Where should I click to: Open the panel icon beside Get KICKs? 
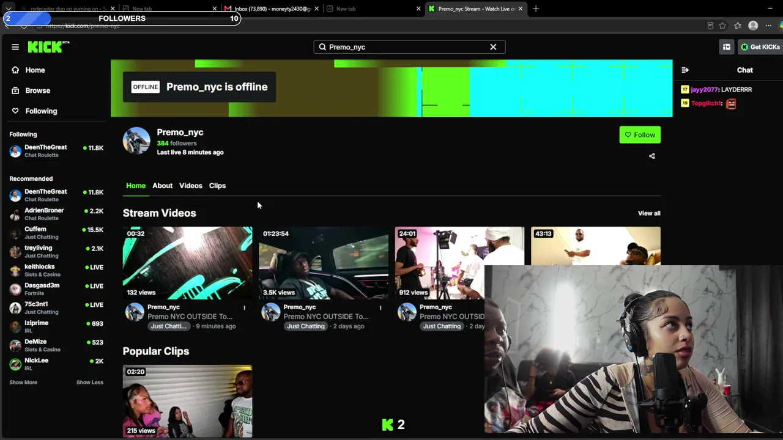[x=726, y=47]
